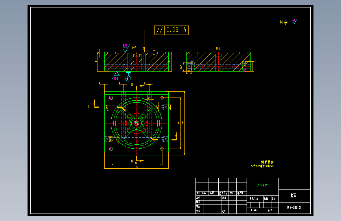Click the 0.05 parallelism tolerance value
This screenshot has width=341, height=221.
172,30
